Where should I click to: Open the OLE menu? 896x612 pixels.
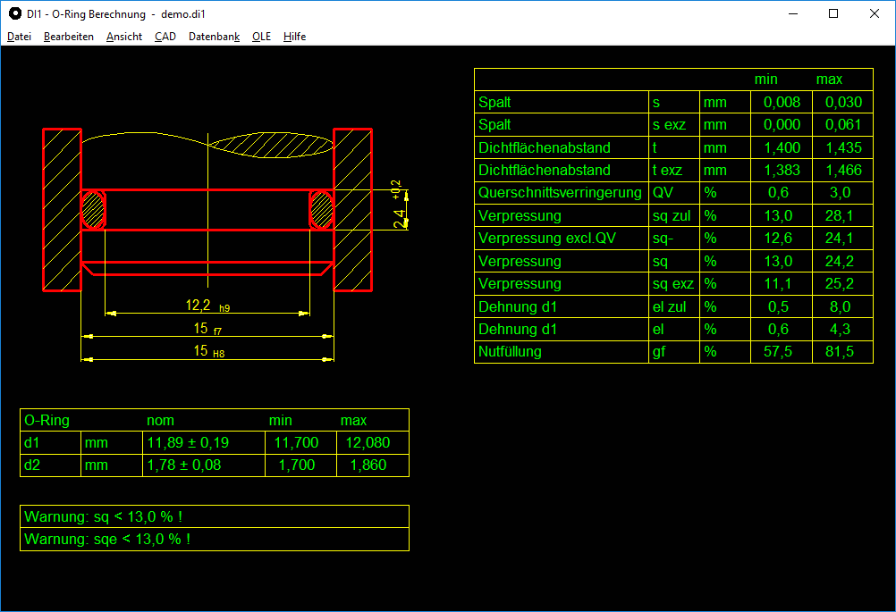[261, 37]
